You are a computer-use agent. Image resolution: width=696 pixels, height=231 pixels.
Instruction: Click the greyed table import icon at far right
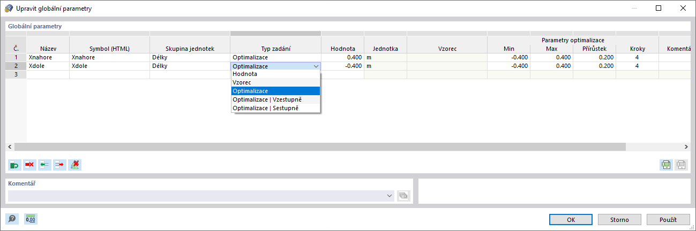pyautogui.click(x=681, y=165)
